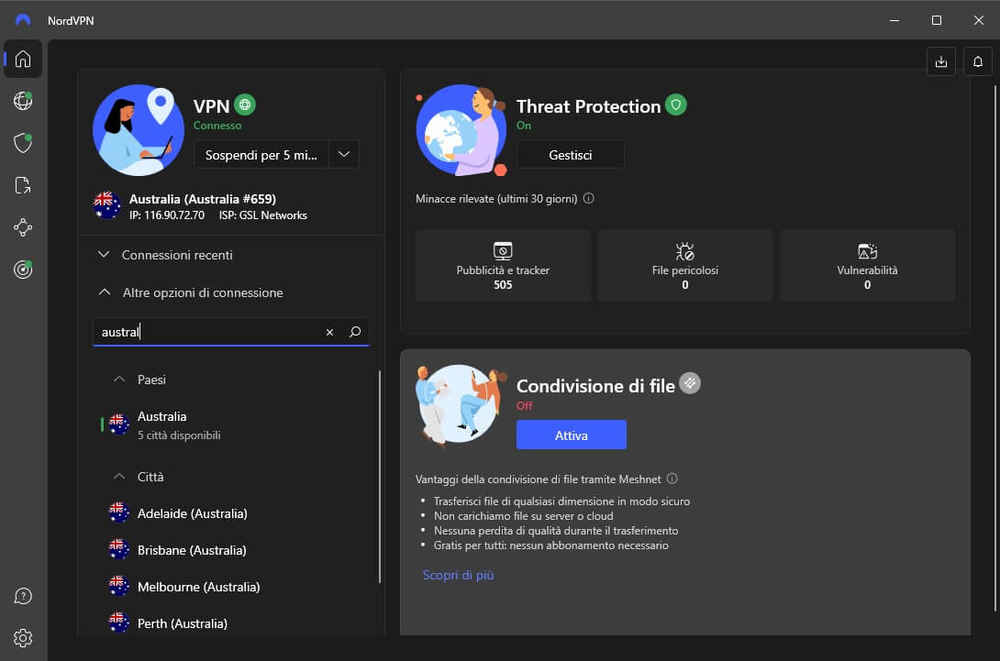Open Threat Protection shield in sidebar
The image size is (1000, 661).
click(23, 143)
